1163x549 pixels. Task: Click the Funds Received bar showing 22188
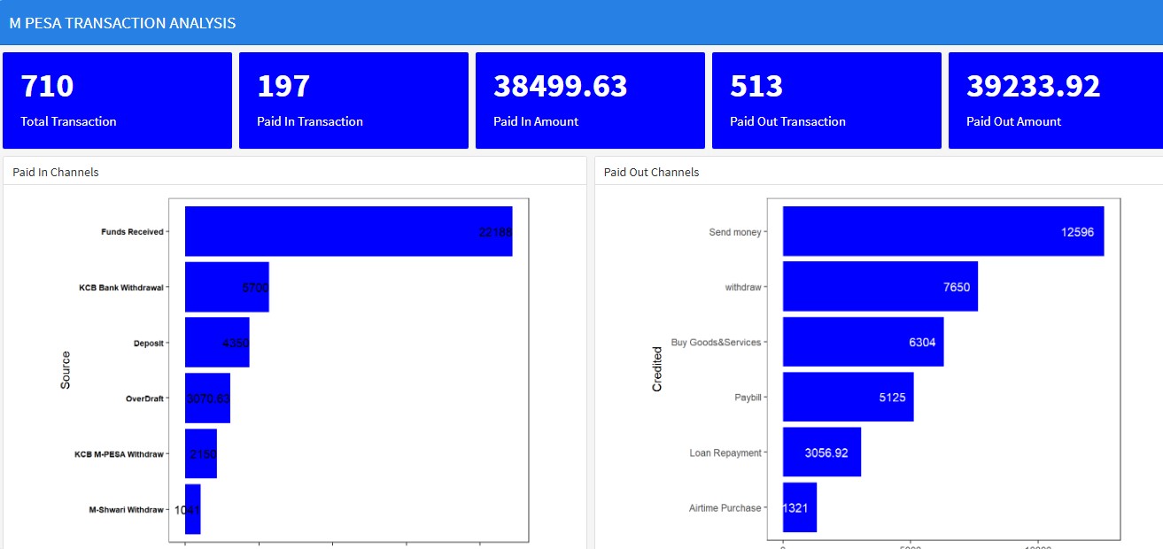coord(348,231)
